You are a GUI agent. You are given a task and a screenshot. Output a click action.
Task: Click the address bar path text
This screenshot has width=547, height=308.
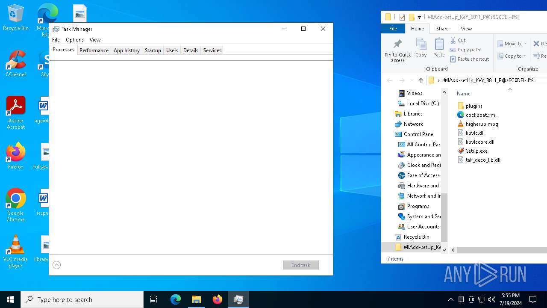tap(489, 80)
